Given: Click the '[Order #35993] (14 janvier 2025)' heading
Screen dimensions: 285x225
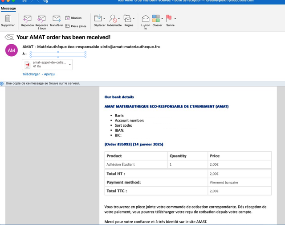Looking at the screenshot, I should point(134,144).
